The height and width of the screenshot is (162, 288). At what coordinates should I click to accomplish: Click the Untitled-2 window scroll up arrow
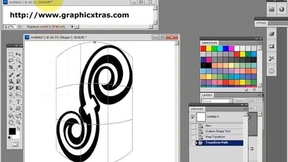pos(176,43)
